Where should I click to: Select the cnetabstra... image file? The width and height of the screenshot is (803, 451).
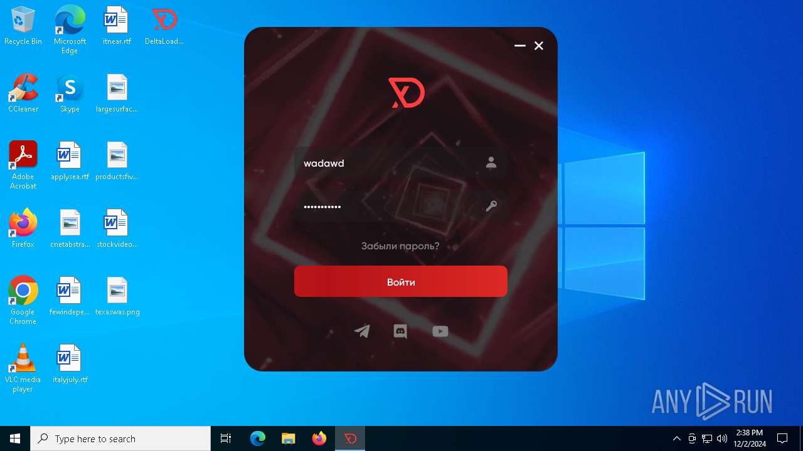click(70, 229)
